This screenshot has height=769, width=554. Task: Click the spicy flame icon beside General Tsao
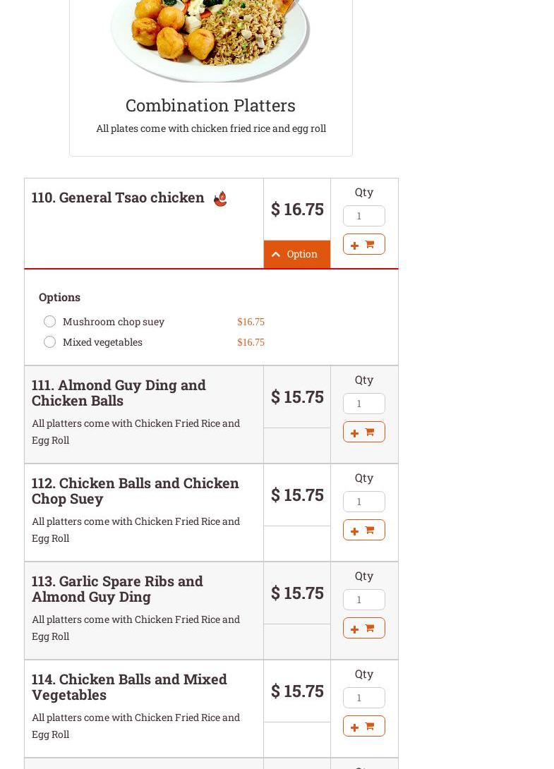click(x=220, y=198)
